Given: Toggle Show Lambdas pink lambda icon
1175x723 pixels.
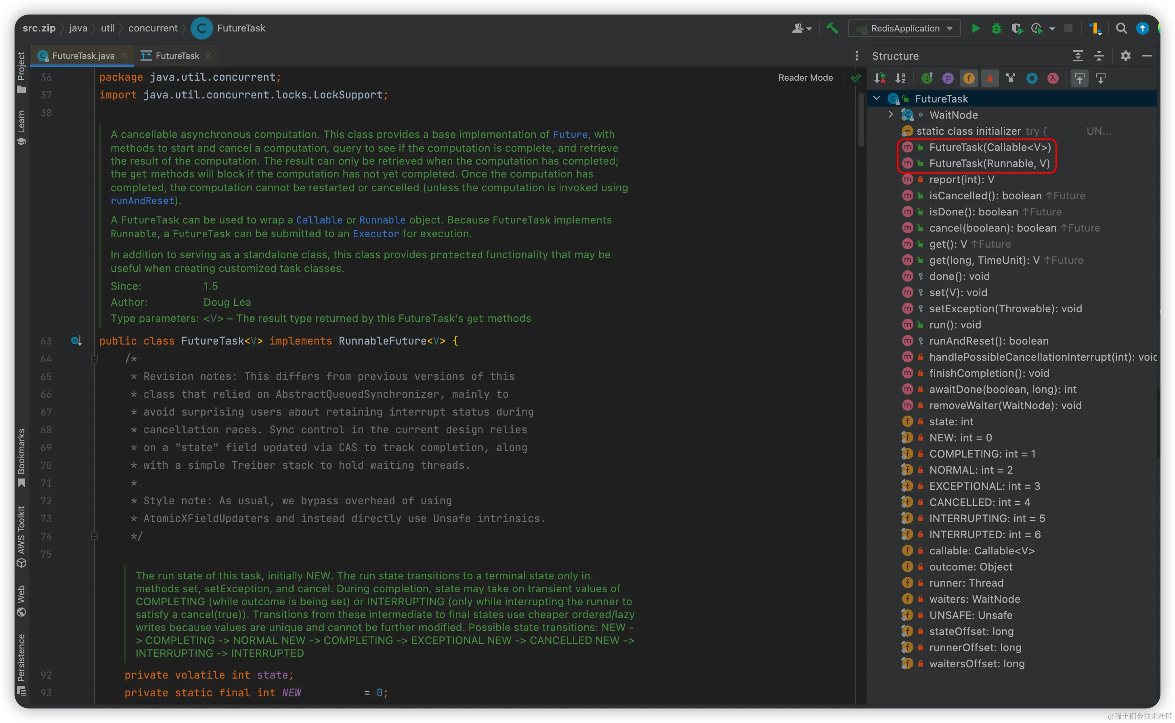Looking at the screenshot, I should 1053,78.
